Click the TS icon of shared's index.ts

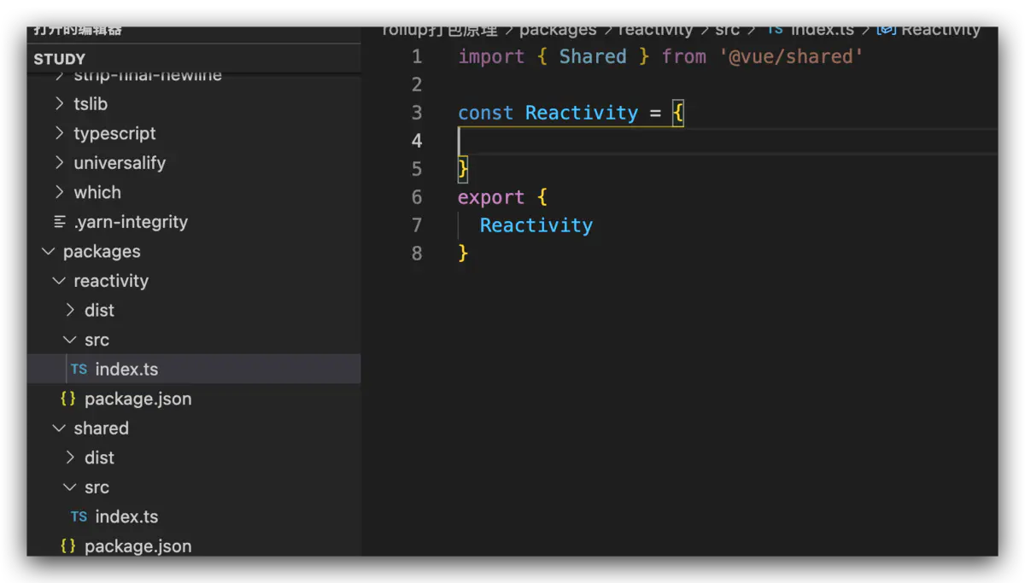pyautogui.click(x=79, y=517)
